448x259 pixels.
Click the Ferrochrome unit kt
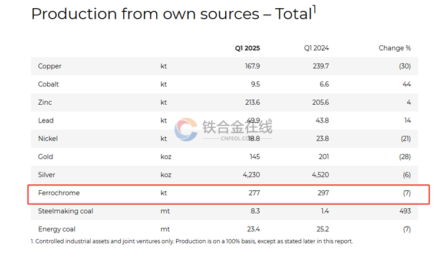click(x=164, y=193)
